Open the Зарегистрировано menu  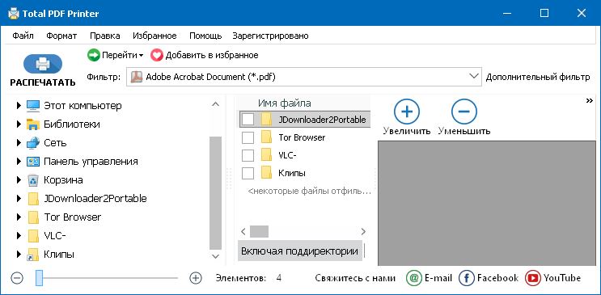[x=271, y=36]
